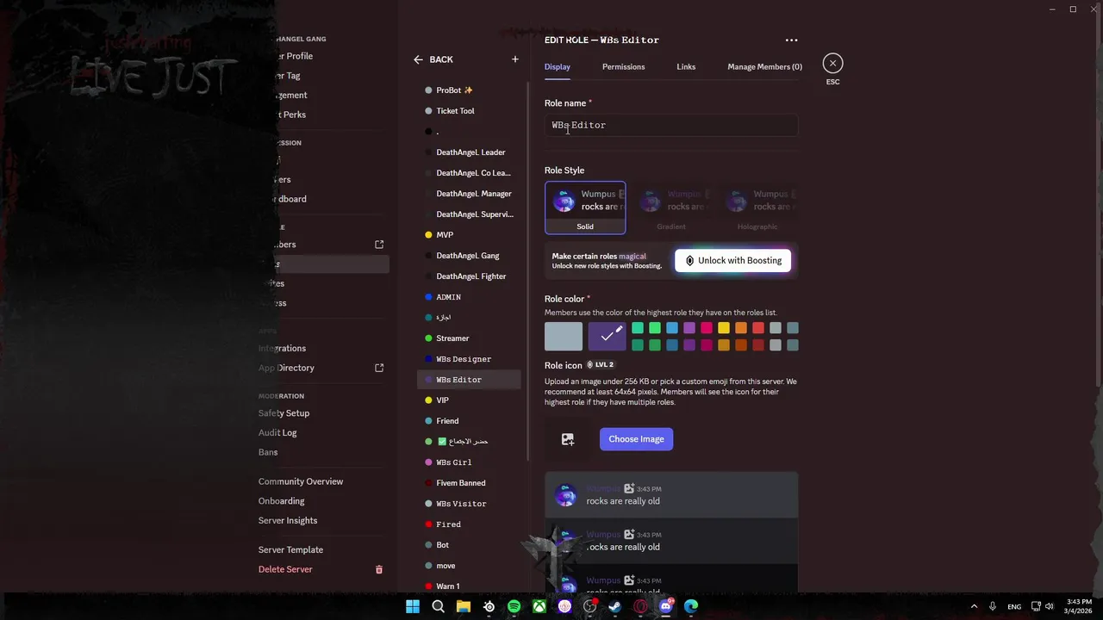Open the ENG language switcher
The image size is (1103, 620).
[1014, 606]
